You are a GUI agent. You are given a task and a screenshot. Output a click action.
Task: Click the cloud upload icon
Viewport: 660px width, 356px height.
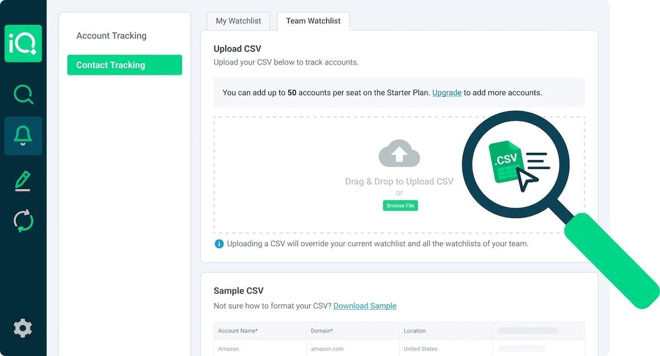(x=399, y=154)
